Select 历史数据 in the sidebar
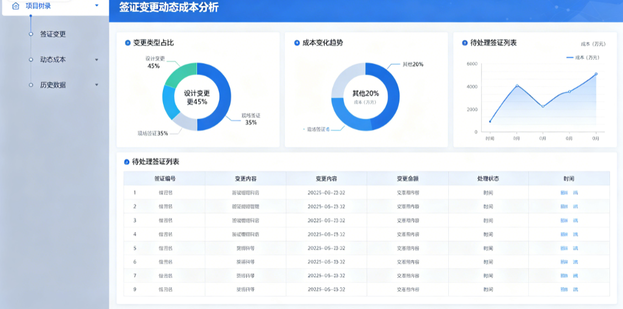The width and height of the screenshot is (623, 309). (53, 85)
